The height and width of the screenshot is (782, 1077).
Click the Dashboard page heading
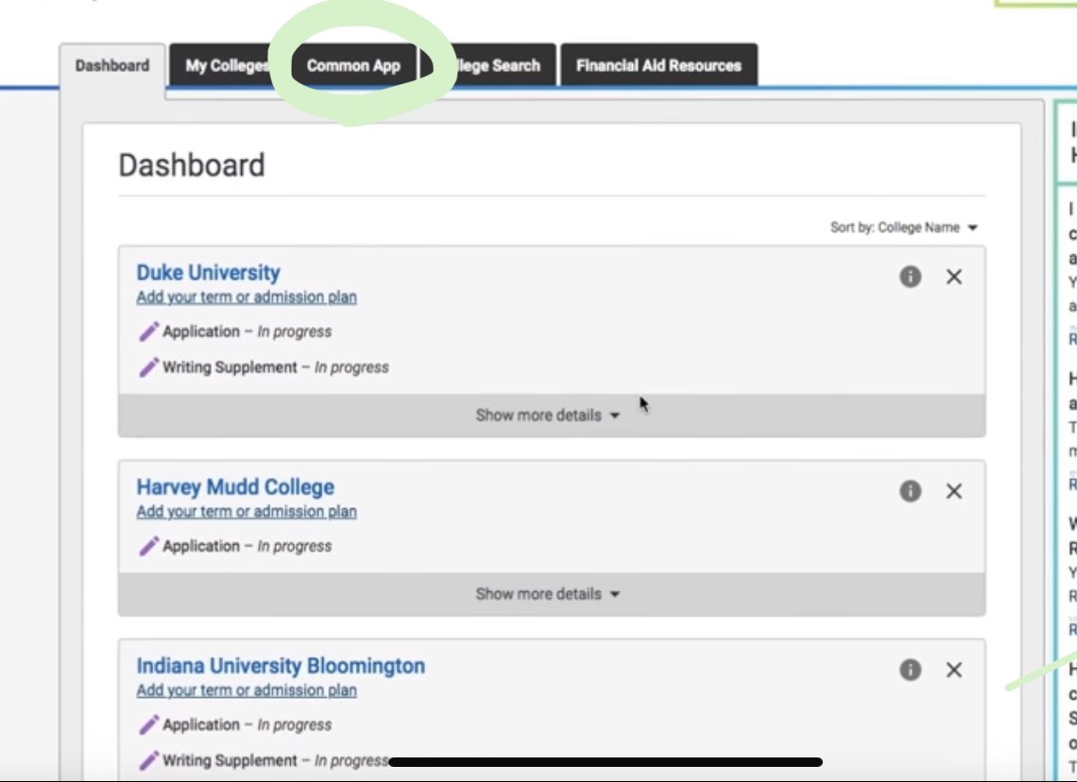coord(192,165)
